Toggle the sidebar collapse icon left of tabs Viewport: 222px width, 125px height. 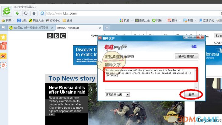[3, 27]
